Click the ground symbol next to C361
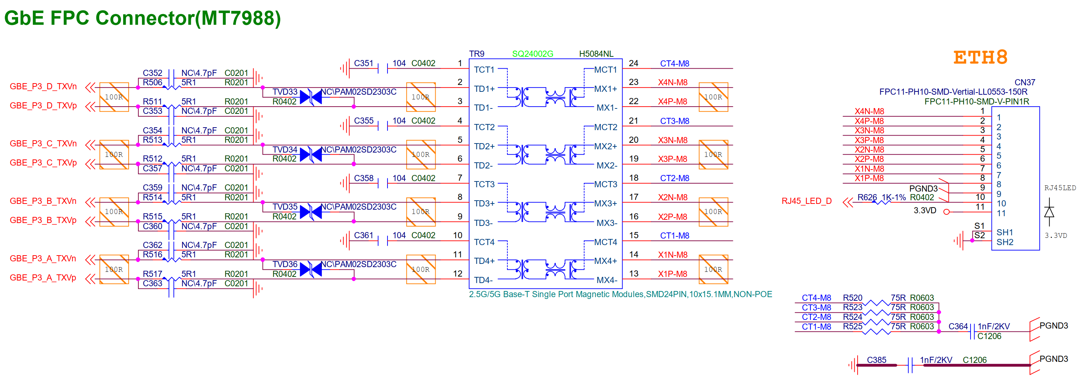 [345, 241]
